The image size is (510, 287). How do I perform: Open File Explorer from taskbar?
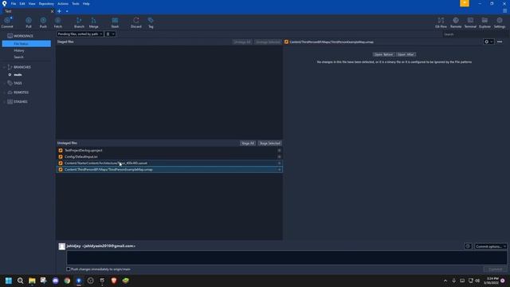click(x=32, y=281)
